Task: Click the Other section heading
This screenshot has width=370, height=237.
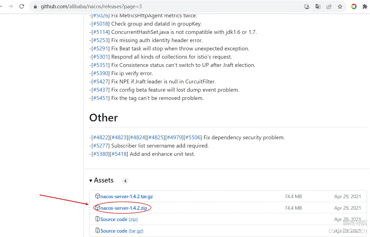Action: (x=103, y=118)
